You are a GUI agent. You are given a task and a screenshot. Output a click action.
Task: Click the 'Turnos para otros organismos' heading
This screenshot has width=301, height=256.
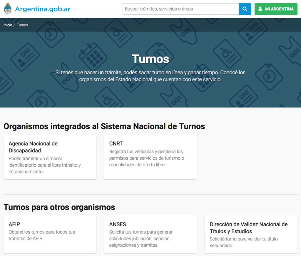59,207
